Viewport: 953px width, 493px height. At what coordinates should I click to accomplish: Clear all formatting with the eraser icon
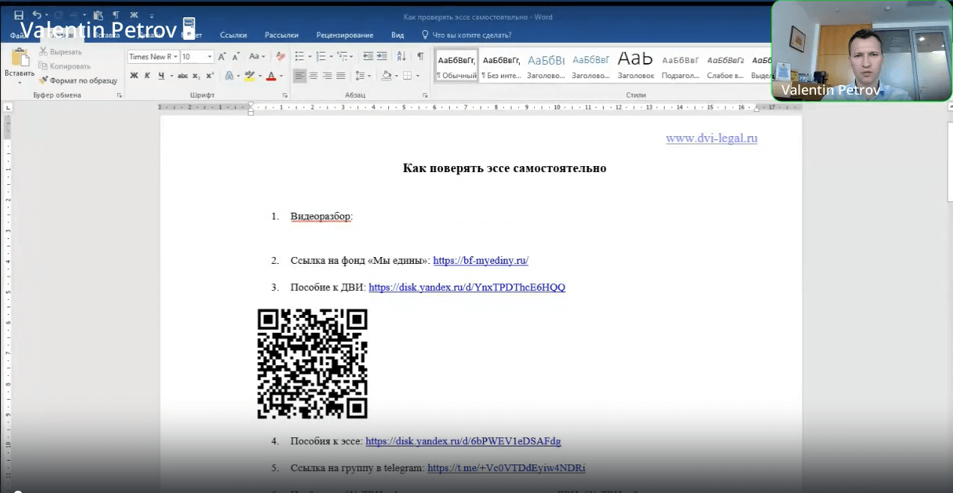(x=281, y=56)
